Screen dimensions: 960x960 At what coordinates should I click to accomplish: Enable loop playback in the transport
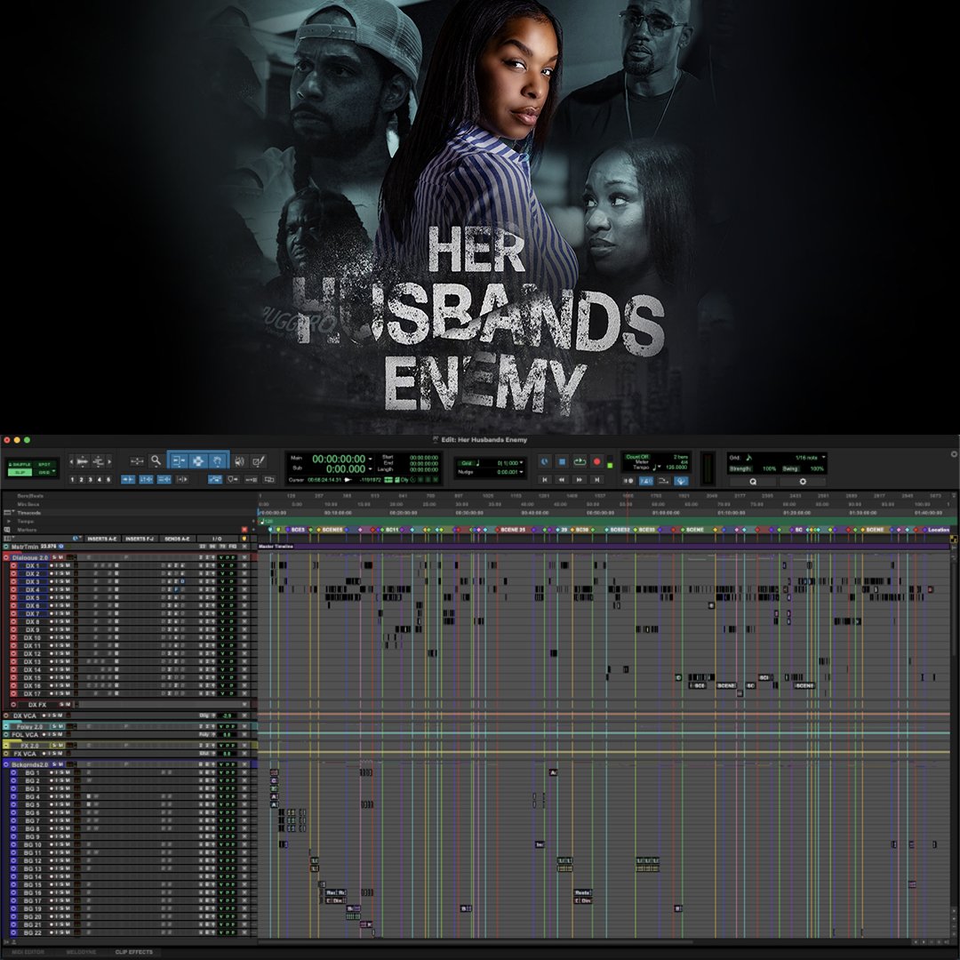578,462
